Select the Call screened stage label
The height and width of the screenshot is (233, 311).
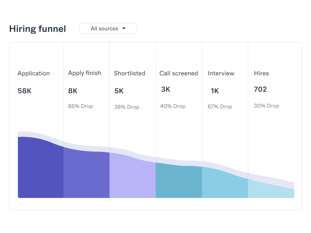178,73
